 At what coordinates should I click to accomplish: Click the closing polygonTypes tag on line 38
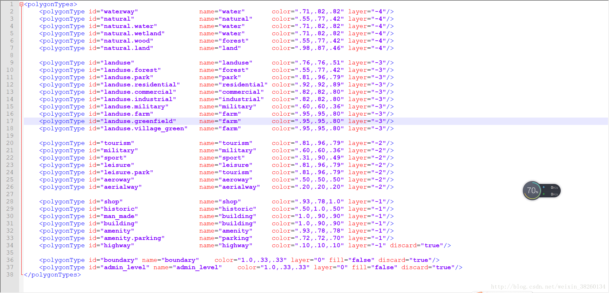52,274
